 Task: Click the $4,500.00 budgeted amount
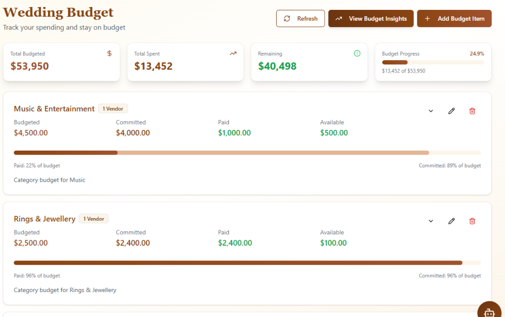[x=31, y=133]
